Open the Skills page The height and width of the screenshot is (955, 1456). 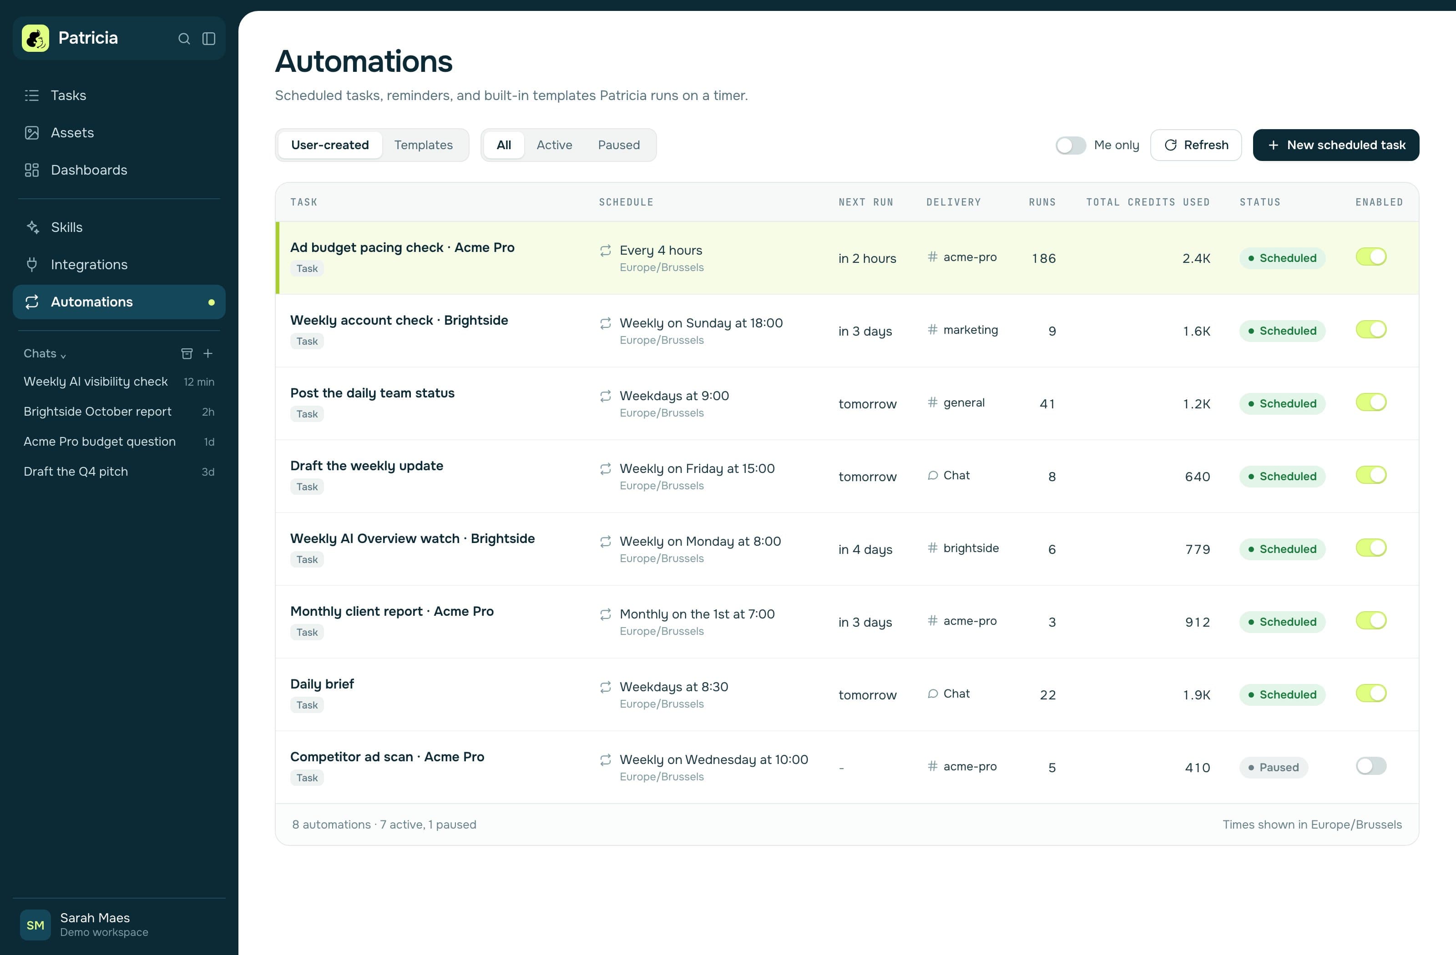pyautogui.click(x=119, y=227)
